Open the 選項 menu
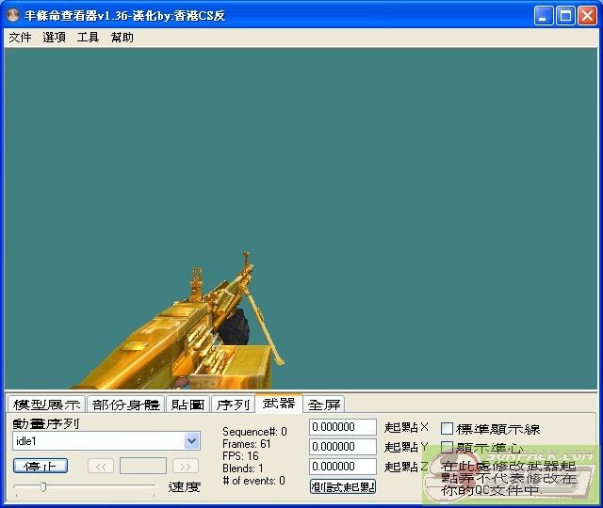The image size is (603, 508). coord(54,38)
